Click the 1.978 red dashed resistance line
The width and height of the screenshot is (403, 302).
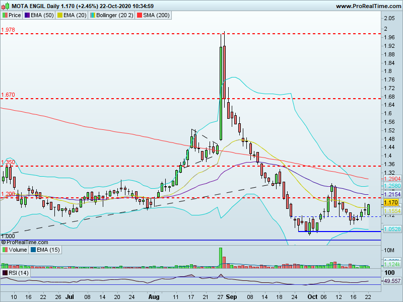coord(190,34)
